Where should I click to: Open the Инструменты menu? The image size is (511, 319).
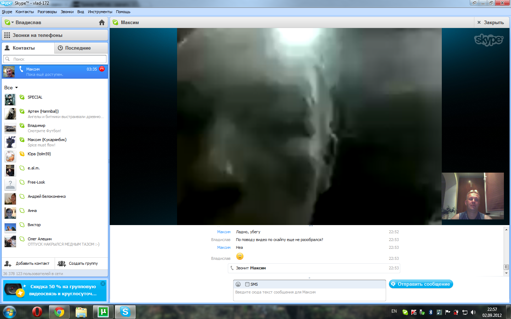tap(100, 12)
